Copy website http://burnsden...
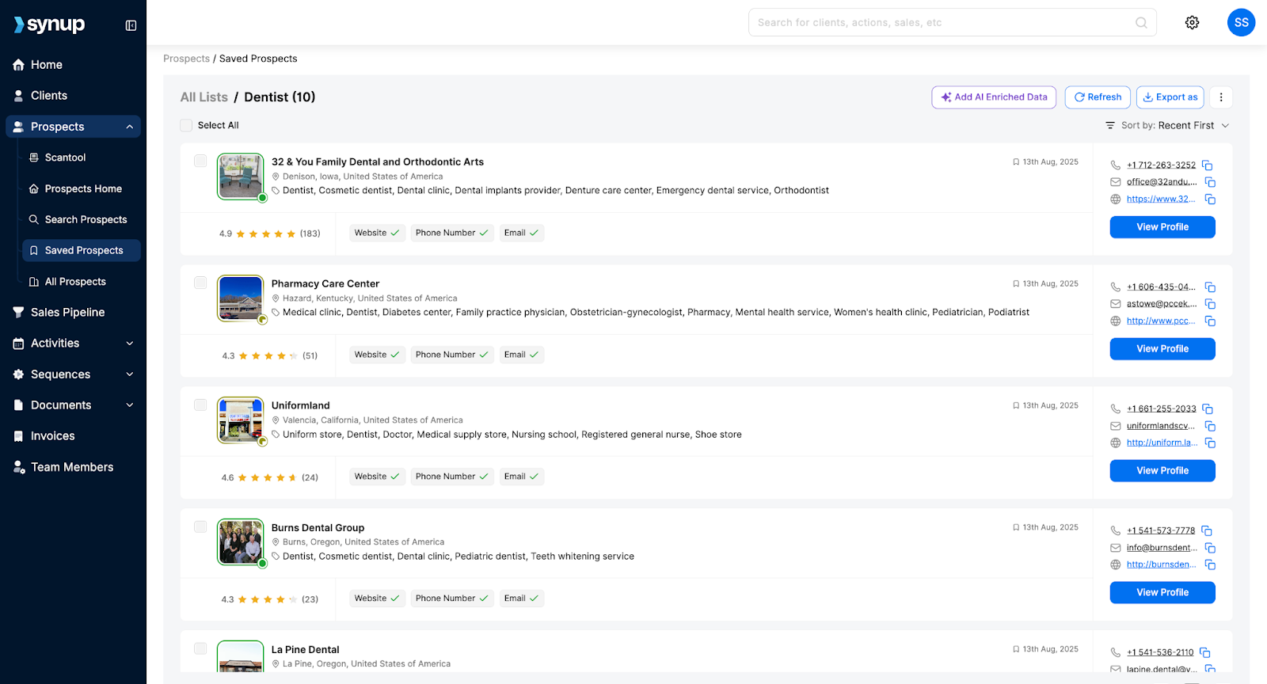 click(1210, 565)
